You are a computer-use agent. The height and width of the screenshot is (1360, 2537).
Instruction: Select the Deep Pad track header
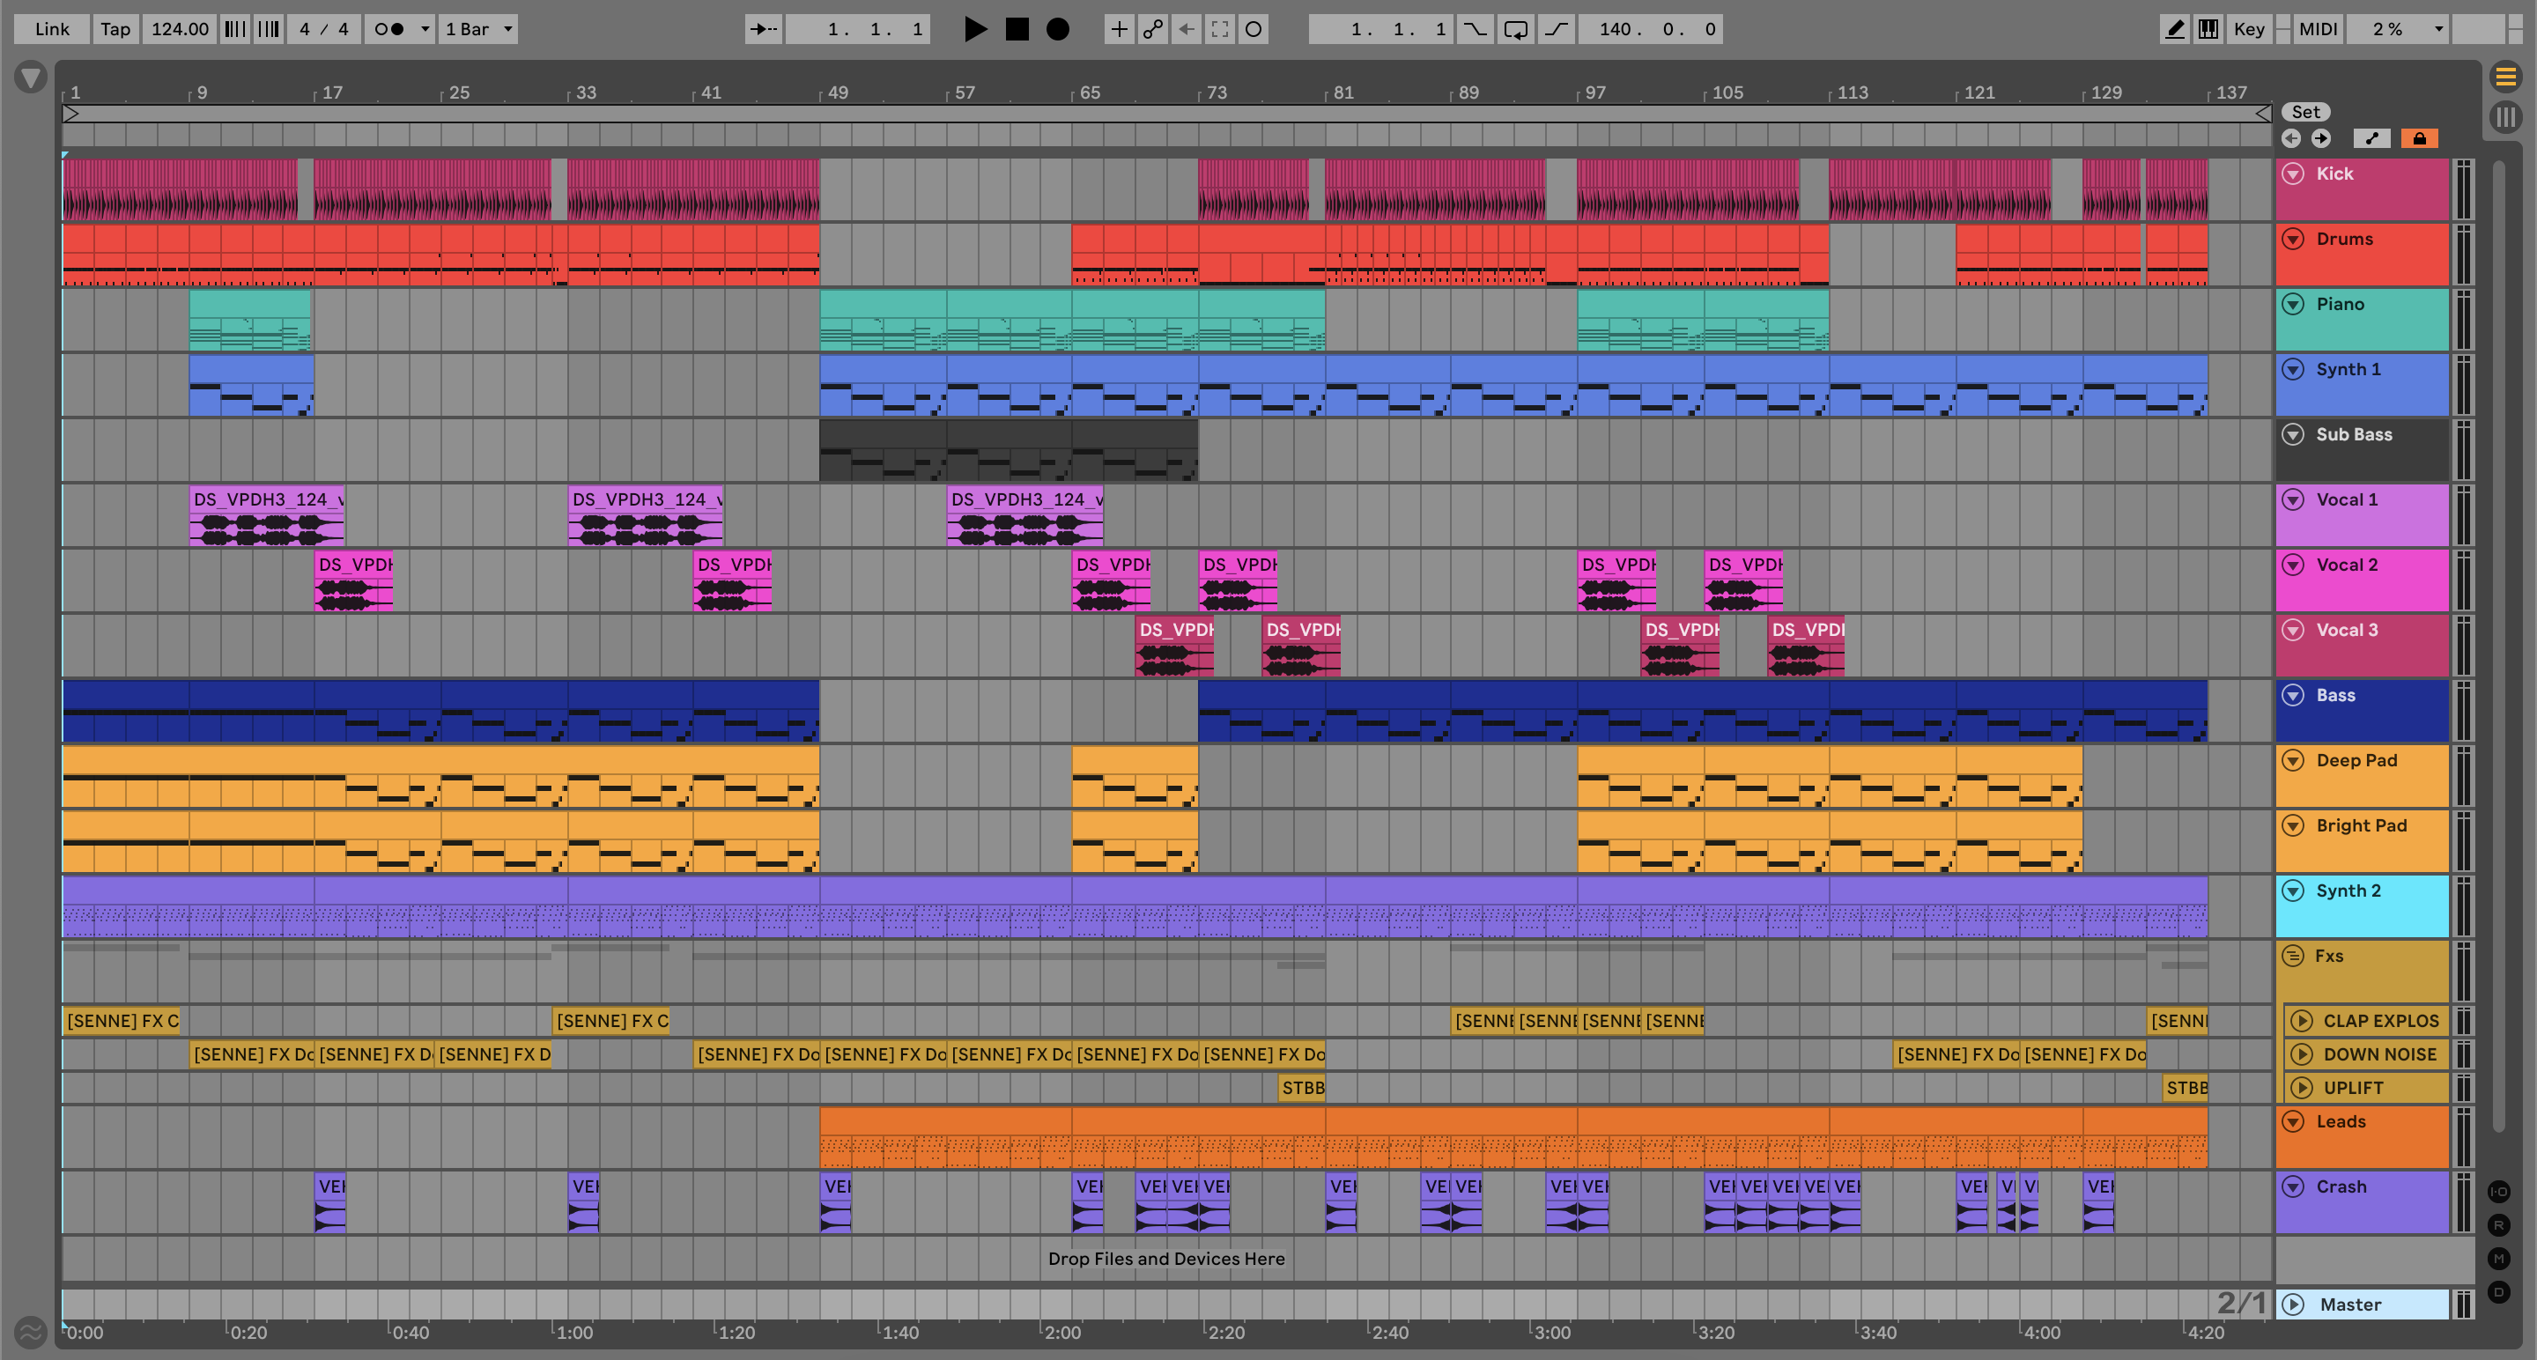point(2362,775)
